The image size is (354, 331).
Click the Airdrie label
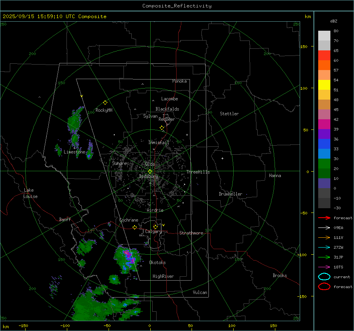tap(155, 210)
